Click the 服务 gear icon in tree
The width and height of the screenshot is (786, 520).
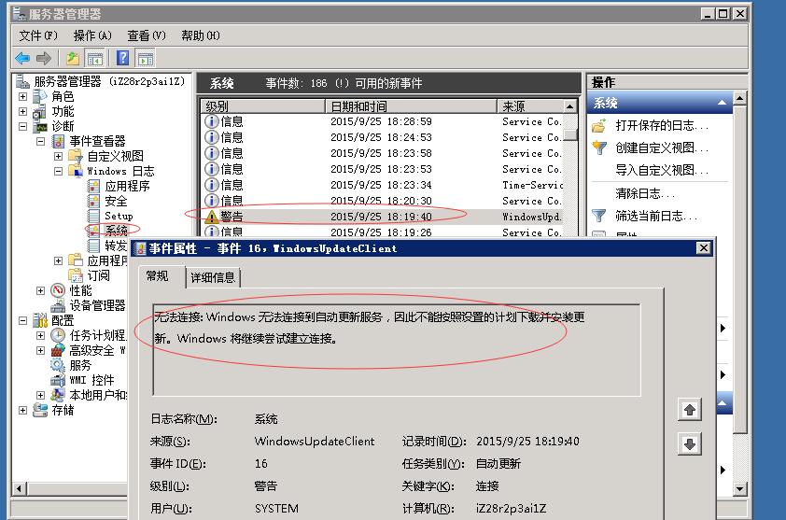[58, 365]
